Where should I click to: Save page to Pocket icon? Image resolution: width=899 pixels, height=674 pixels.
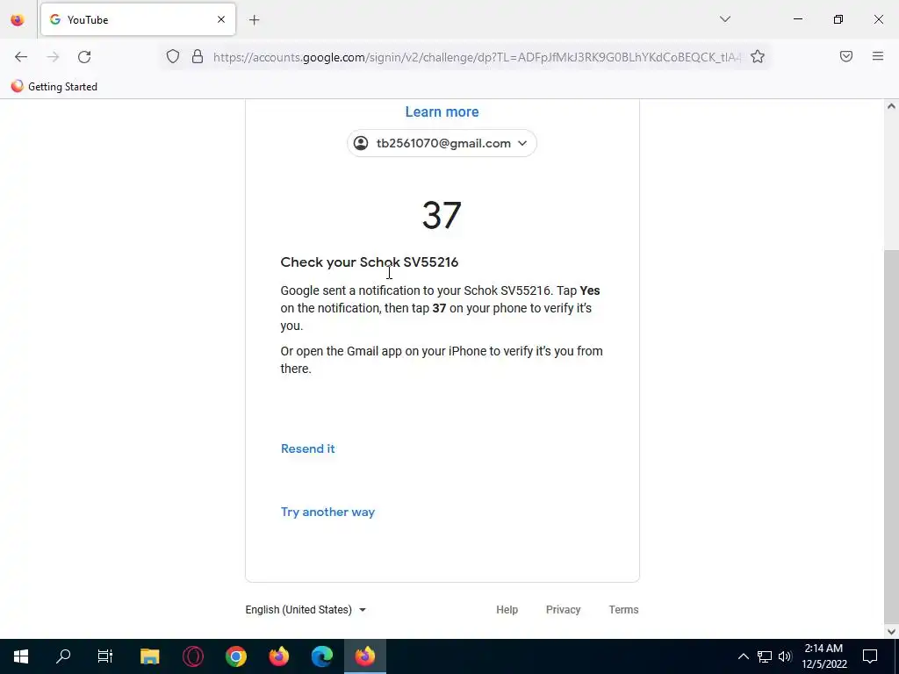846,56
